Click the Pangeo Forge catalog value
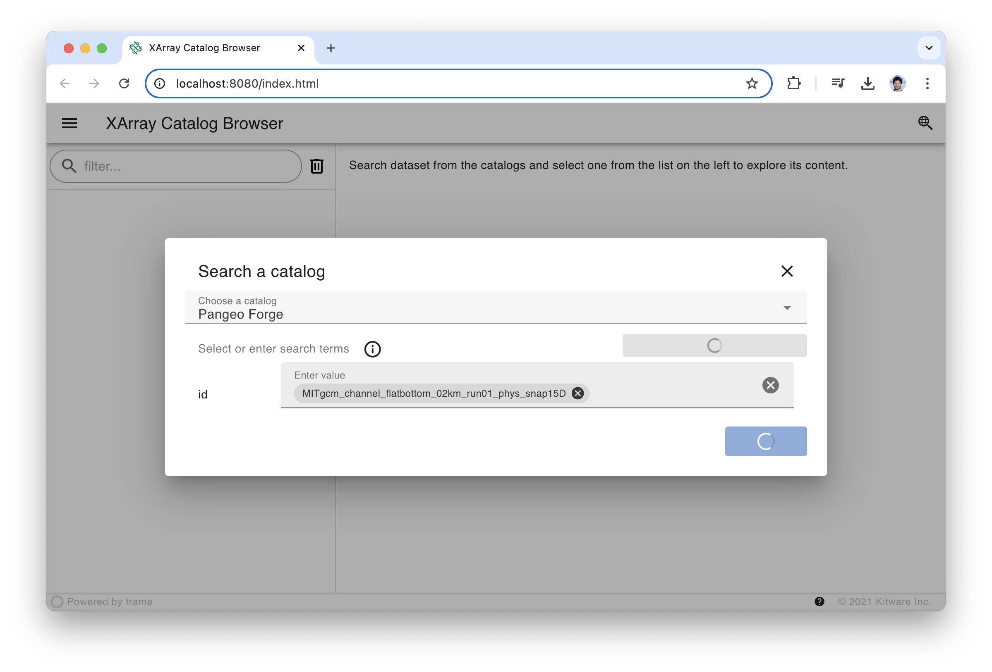Screen dimensions: 992x672 240,314
